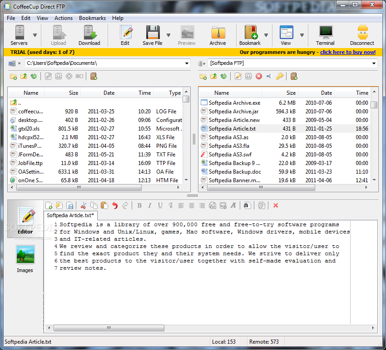Click the Paste clipboard icon in editor
Screen dimensions: 386x350
(104, 205)
